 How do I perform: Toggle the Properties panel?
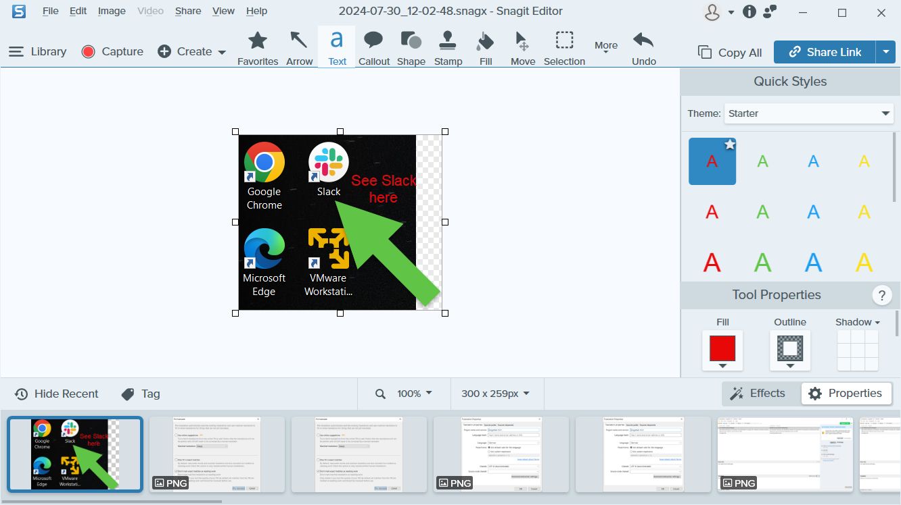pos(846,393)
